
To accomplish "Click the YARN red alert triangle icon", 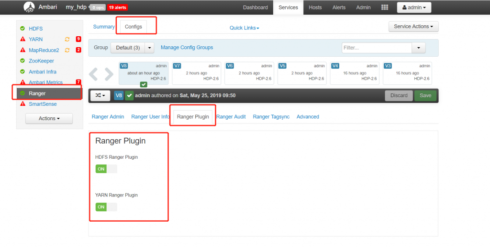I will coord(22,39).
